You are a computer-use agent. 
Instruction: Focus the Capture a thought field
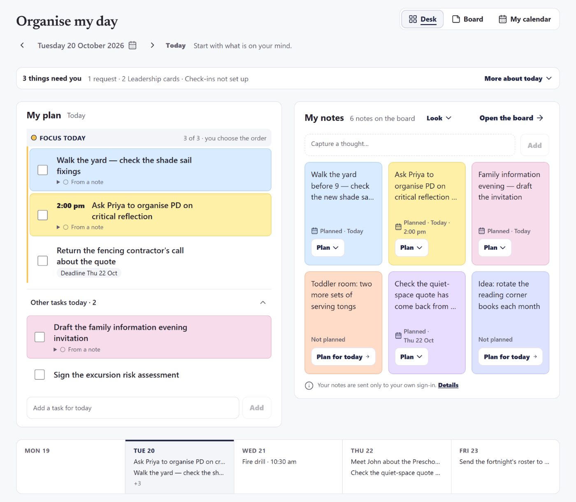[x=410, y=144]
